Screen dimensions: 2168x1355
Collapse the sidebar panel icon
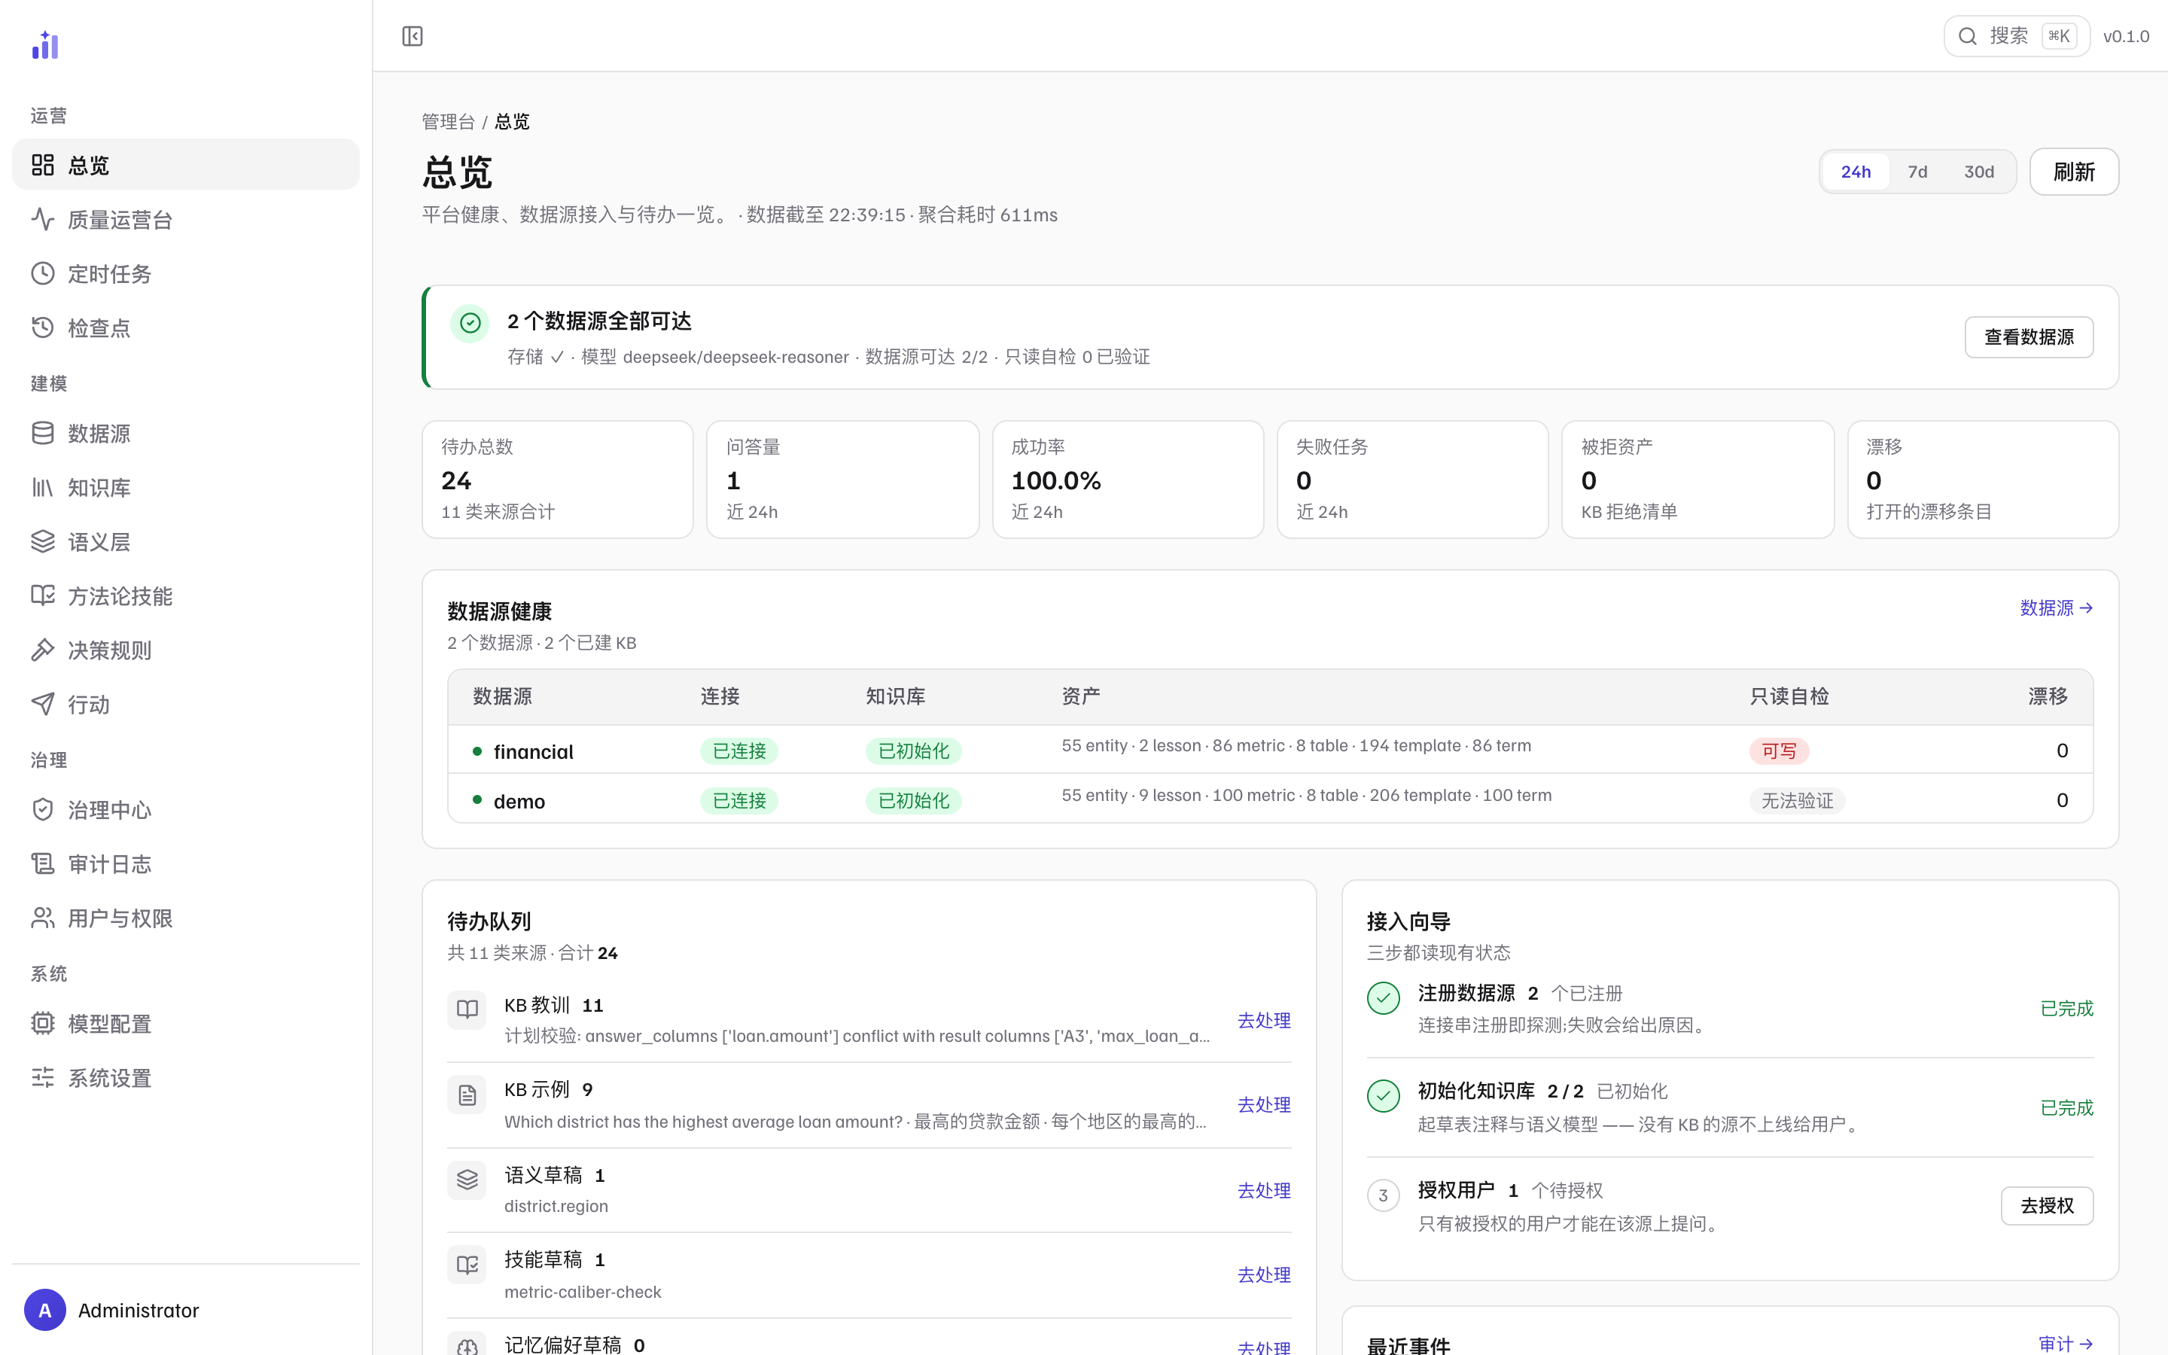(412, 36)
